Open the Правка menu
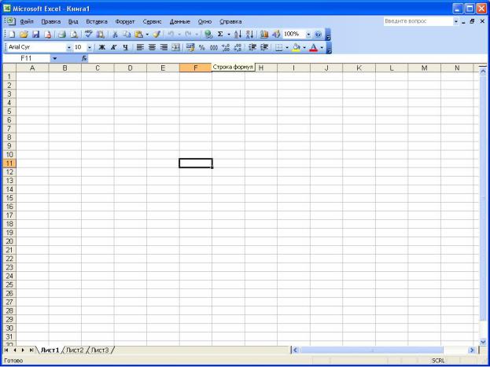Image resolution: width=490 pixels, height=367 pixels. tap(51, 21)
